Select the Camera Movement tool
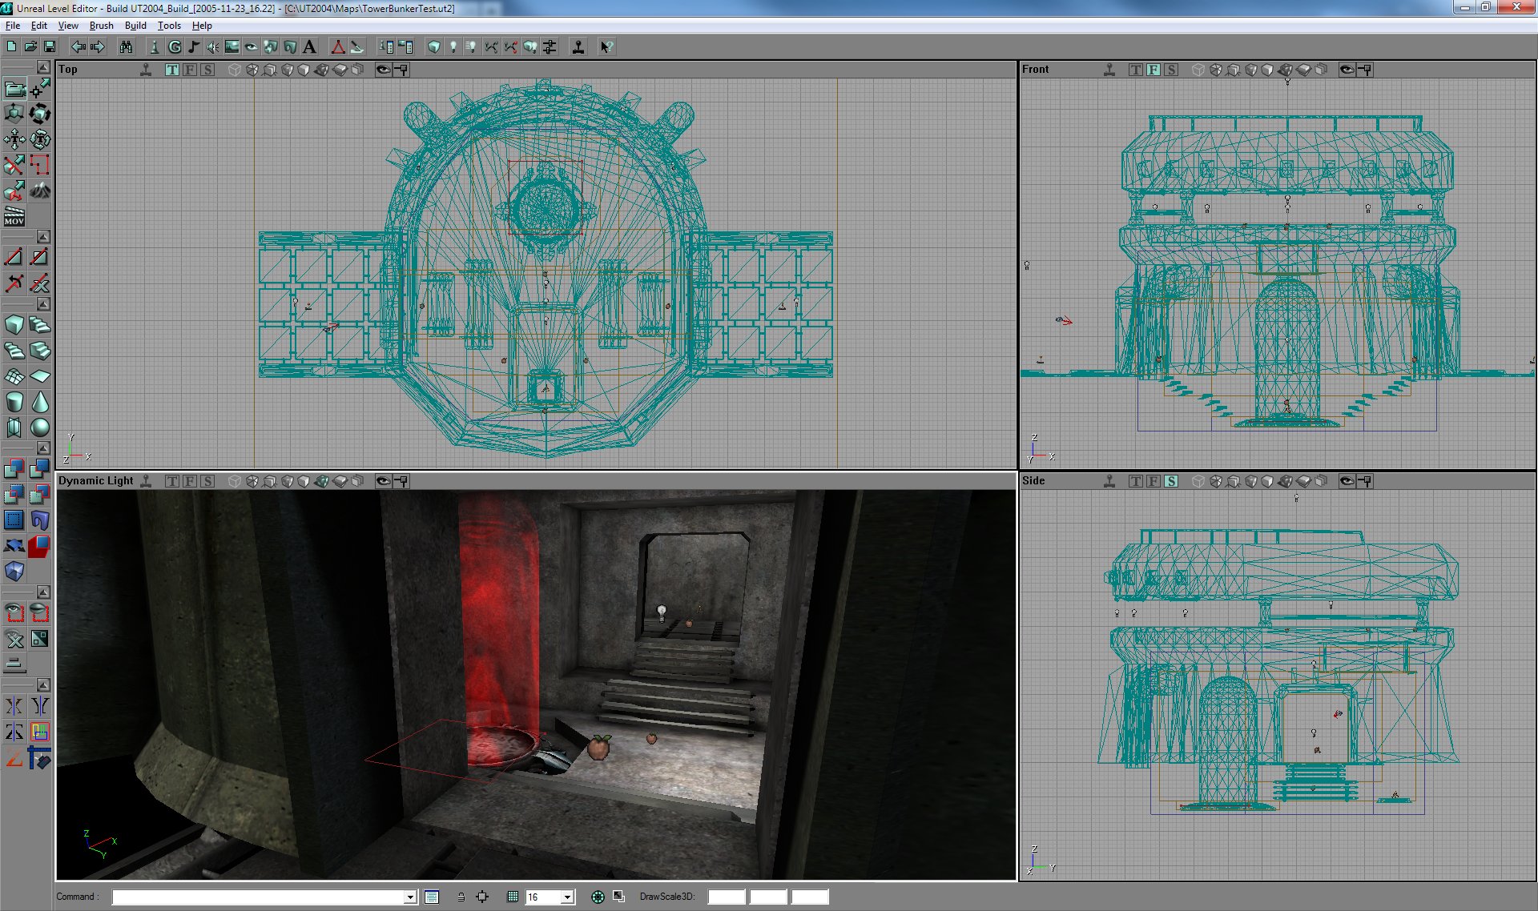The height and width of the screenshot is (911, 1538). (14, 88)
